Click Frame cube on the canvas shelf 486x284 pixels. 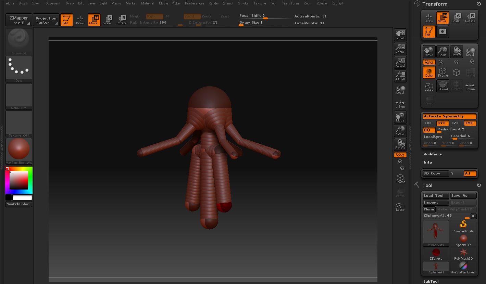400,179
